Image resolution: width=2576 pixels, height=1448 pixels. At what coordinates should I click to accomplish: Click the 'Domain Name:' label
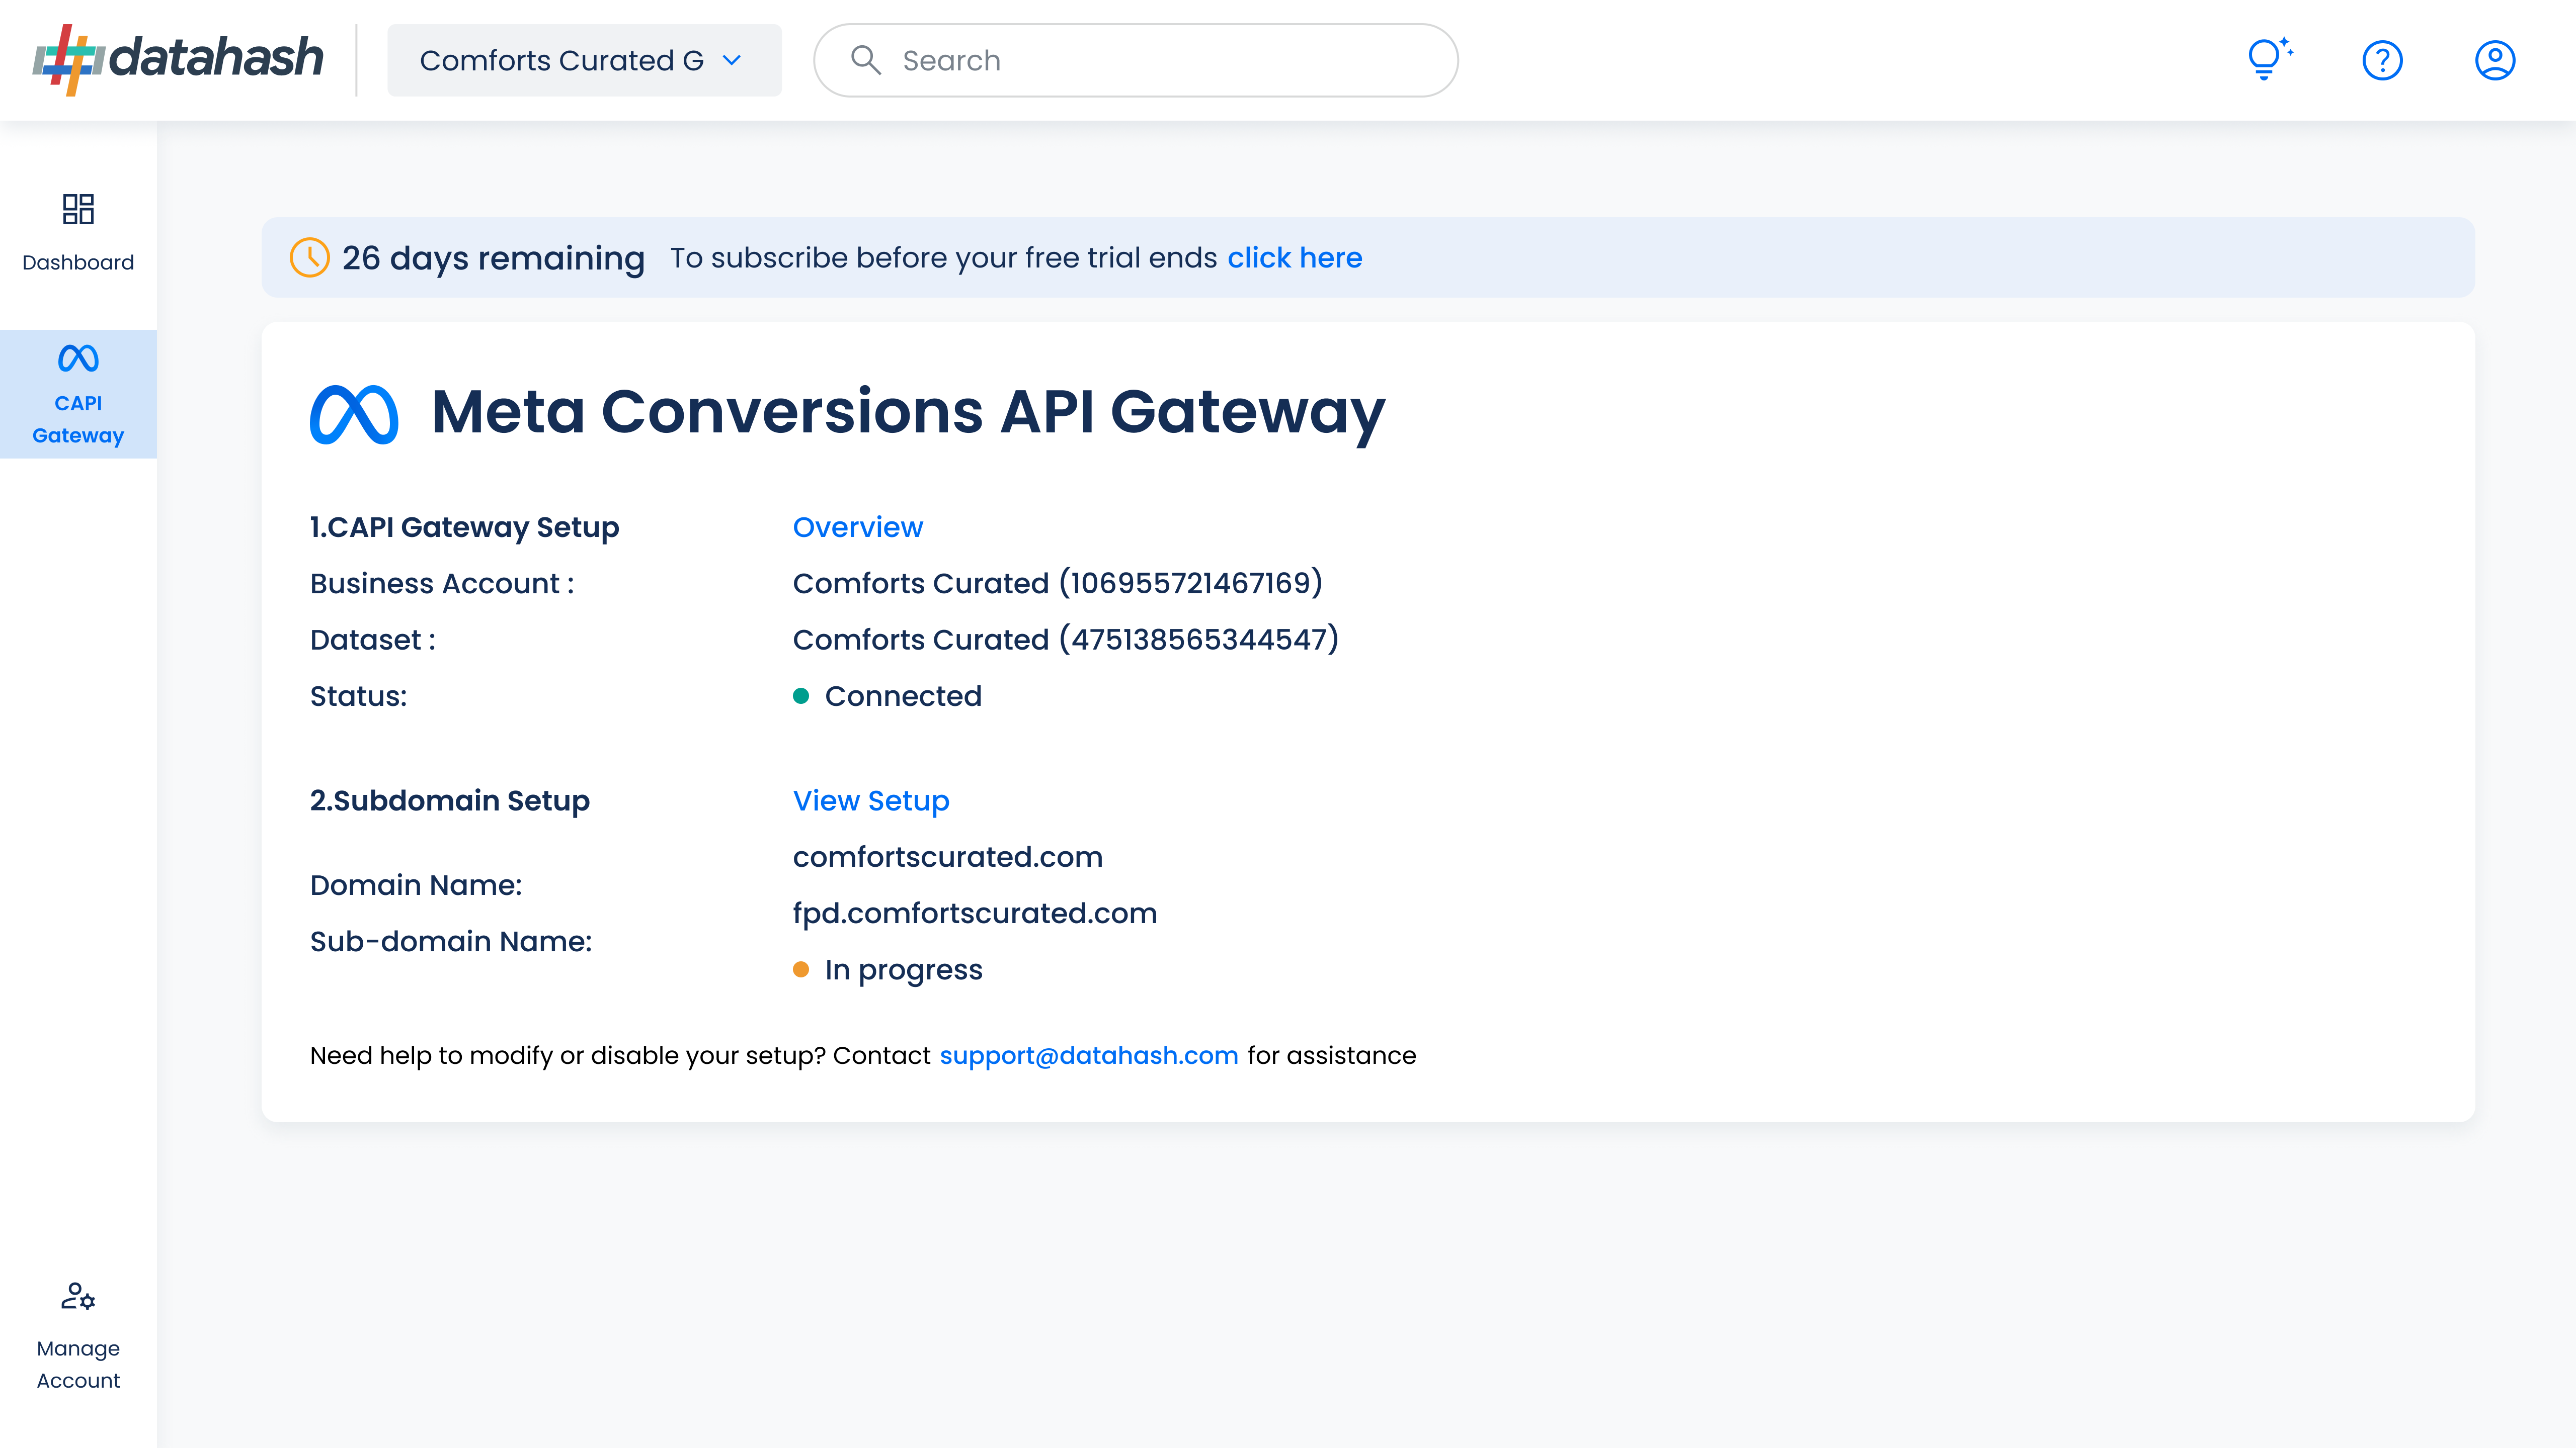pos(415,884)
